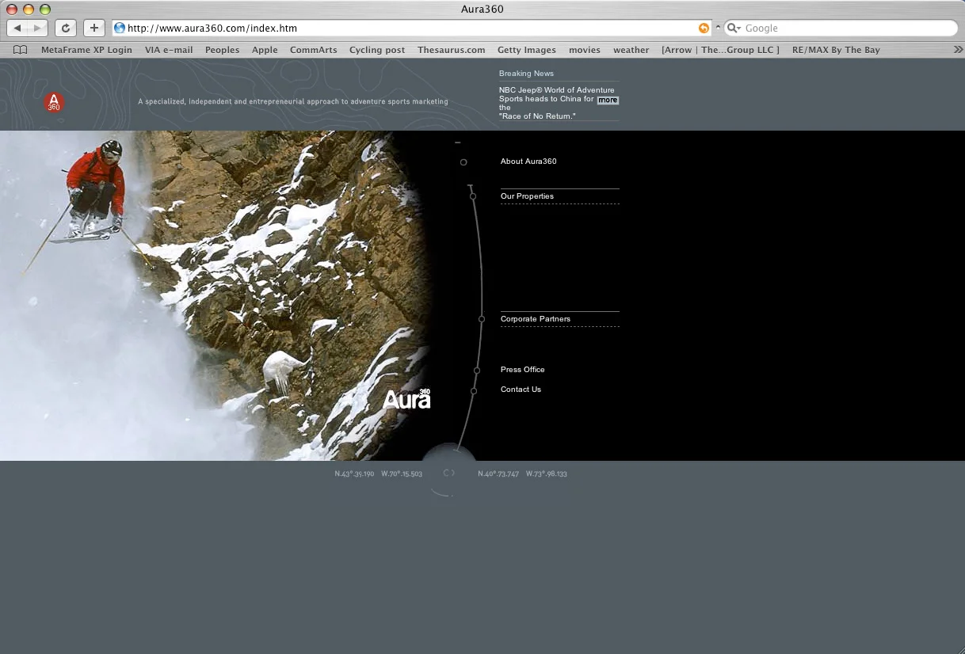Open the About Aura360 link

pos(528,162)
